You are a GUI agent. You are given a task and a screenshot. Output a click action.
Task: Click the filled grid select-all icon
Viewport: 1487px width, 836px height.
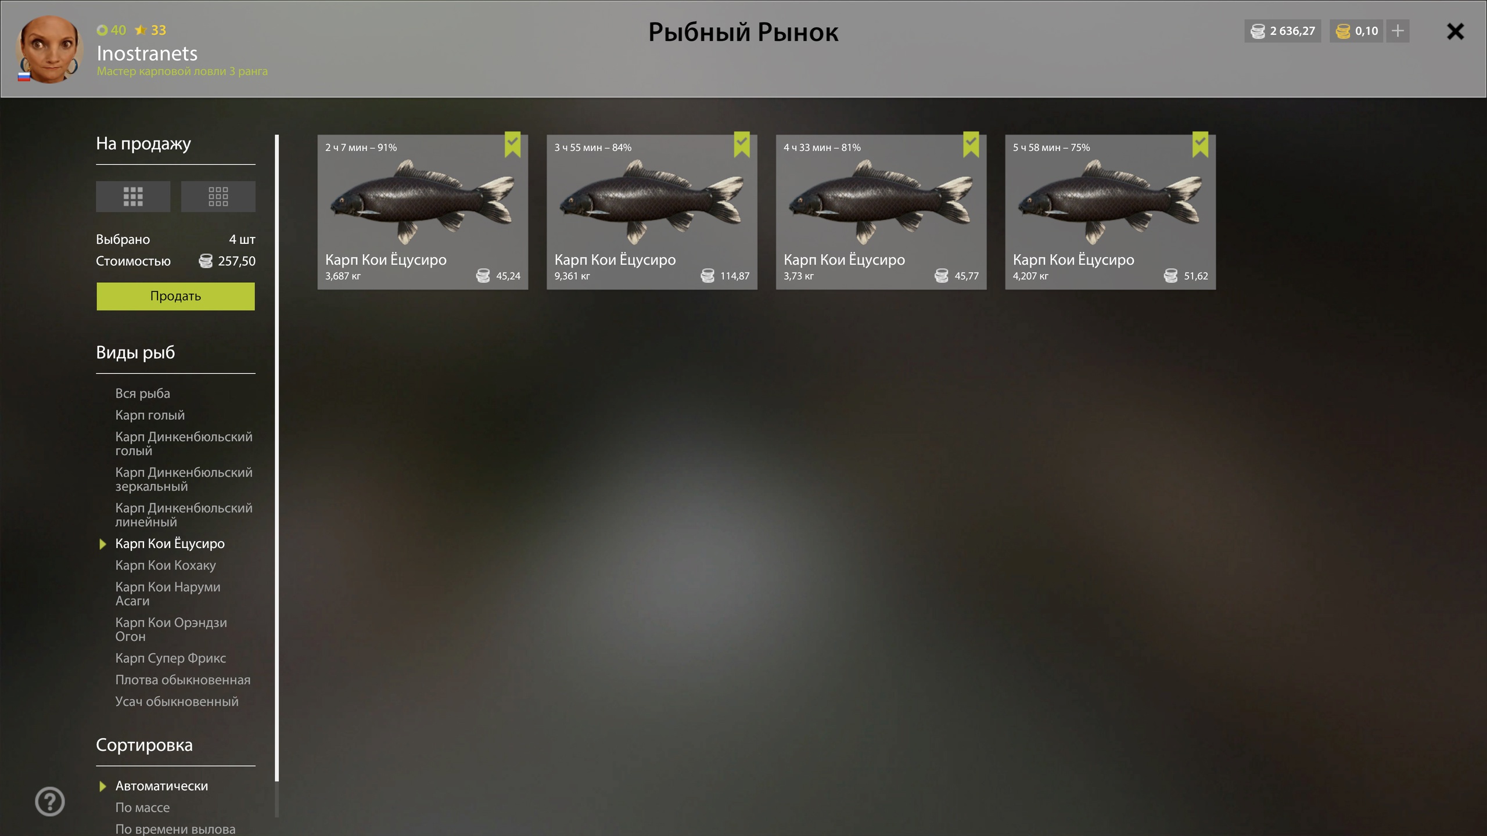tap(133, 196)
